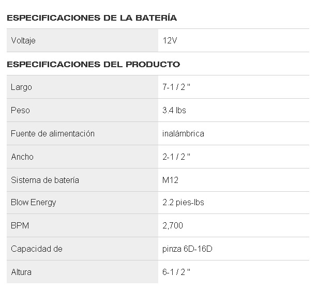The width and height of the screenshot is (317, 291).
Task: Click the 'inalámbrica' value text
Action: coord(183,133)
